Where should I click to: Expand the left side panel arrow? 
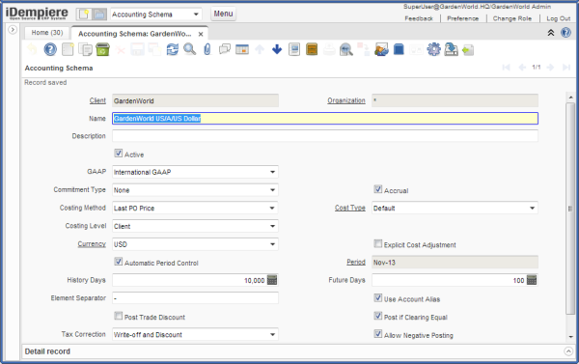(x=13, y=30)
